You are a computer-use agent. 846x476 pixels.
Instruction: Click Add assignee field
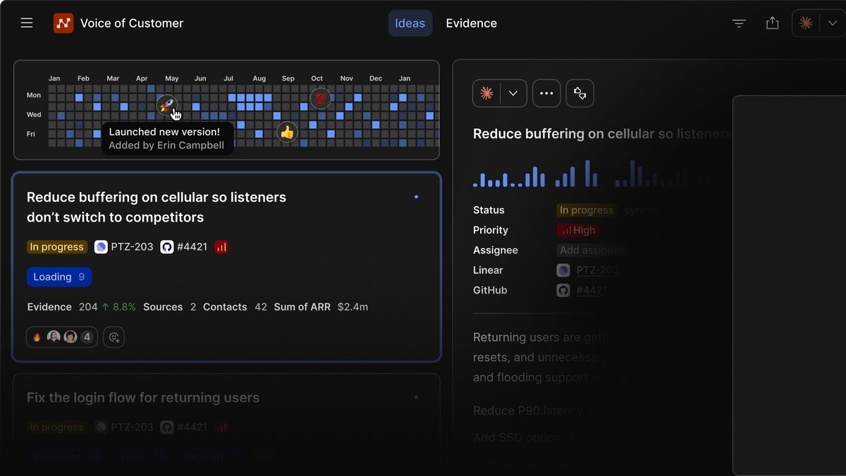pos(591,250)
